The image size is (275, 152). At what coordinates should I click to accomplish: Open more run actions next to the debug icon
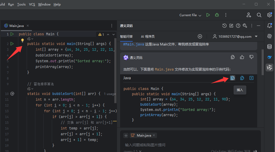click(226, 15)
